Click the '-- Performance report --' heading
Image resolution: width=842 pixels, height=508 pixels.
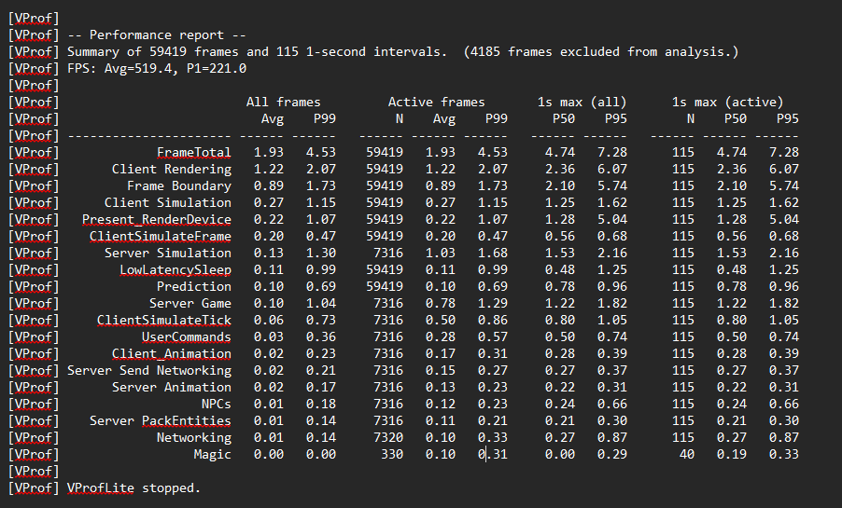pos(156,34)
